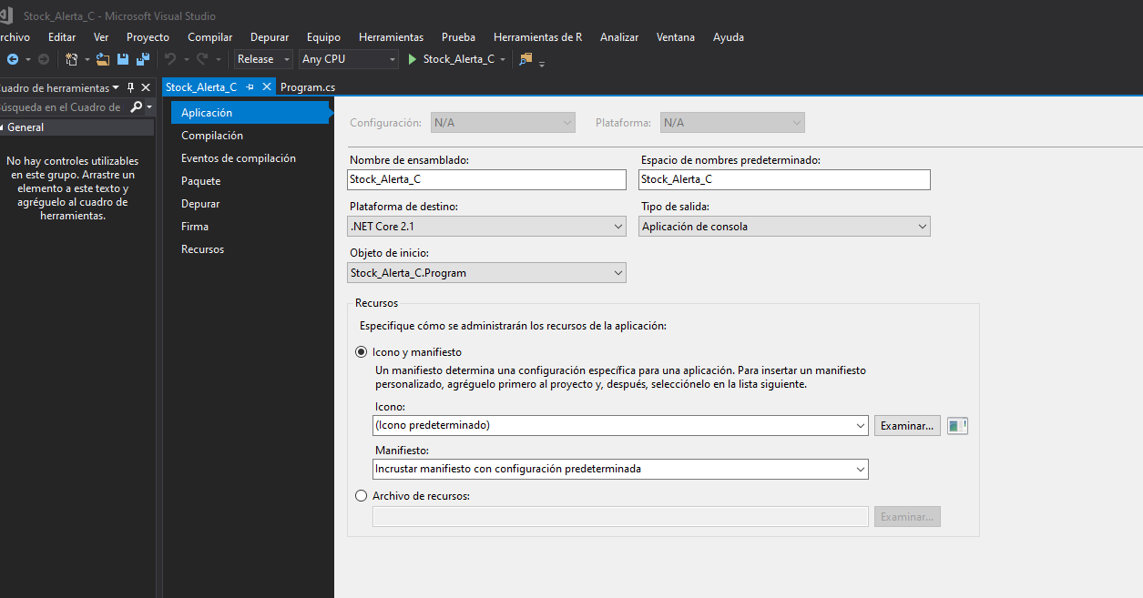Open the Any CPU platform dropdown

click(x=349, y=59)
